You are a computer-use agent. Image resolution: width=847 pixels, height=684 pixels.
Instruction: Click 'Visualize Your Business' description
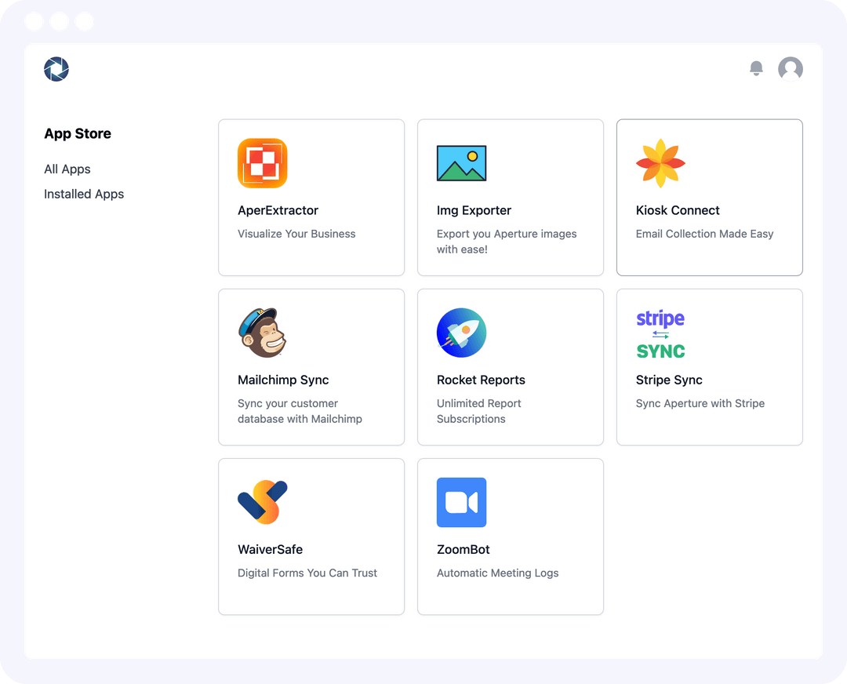[x=296, y=234]
